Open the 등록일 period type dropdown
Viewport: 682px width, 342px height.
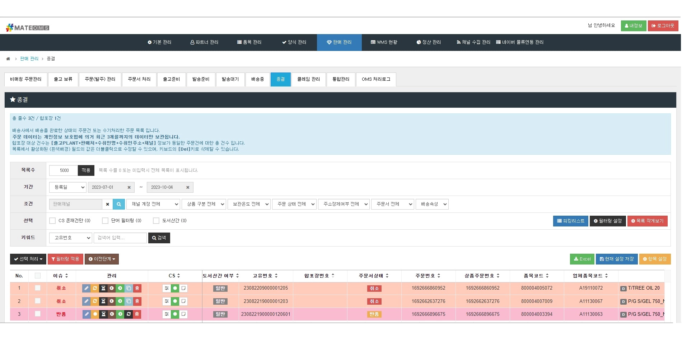[68, 187]
